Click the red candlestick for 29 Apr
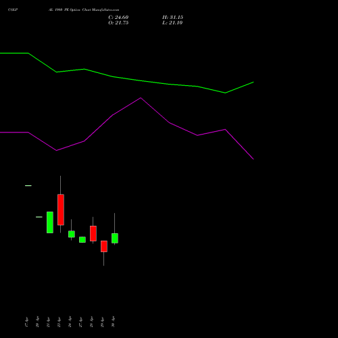This screenshot has width=338, height=338. pyautogui.click(x=104, y=246)
